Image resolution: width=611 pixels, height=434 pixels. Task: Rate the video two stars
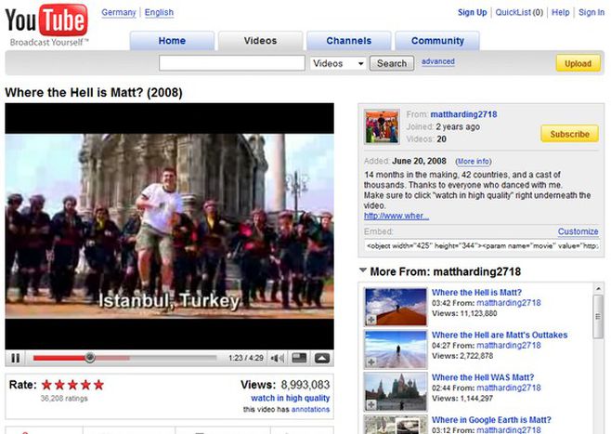pyautogui.click(x=59, y=386)
